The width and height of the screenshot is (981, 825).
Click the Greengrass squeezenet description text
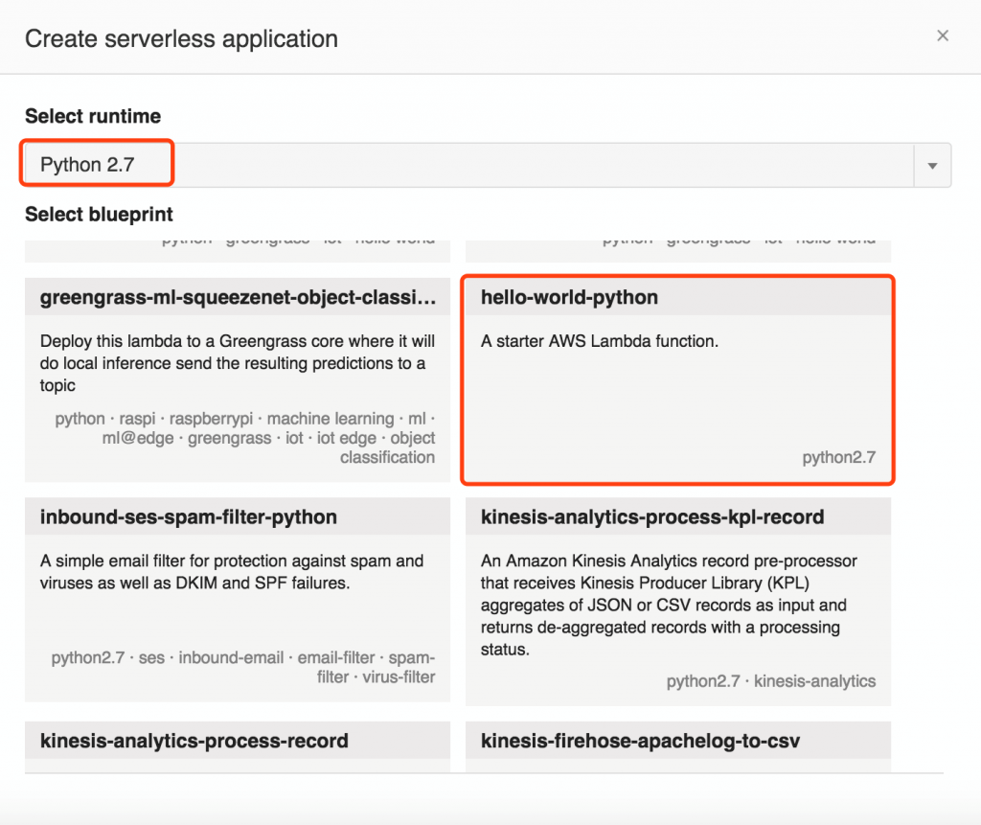point(238,363)
